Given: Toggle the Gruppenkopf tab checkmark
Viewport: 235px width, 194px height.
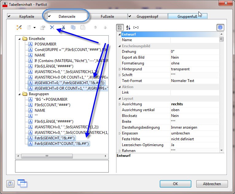Looking at the screenshot, I should 130,16.
